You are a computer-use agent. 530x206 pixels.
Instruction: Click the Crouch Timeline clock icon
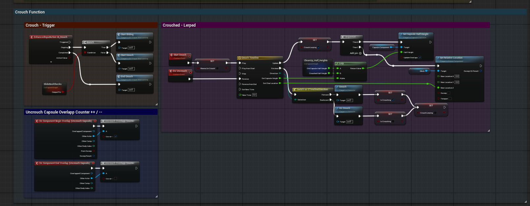click(240, 58)
